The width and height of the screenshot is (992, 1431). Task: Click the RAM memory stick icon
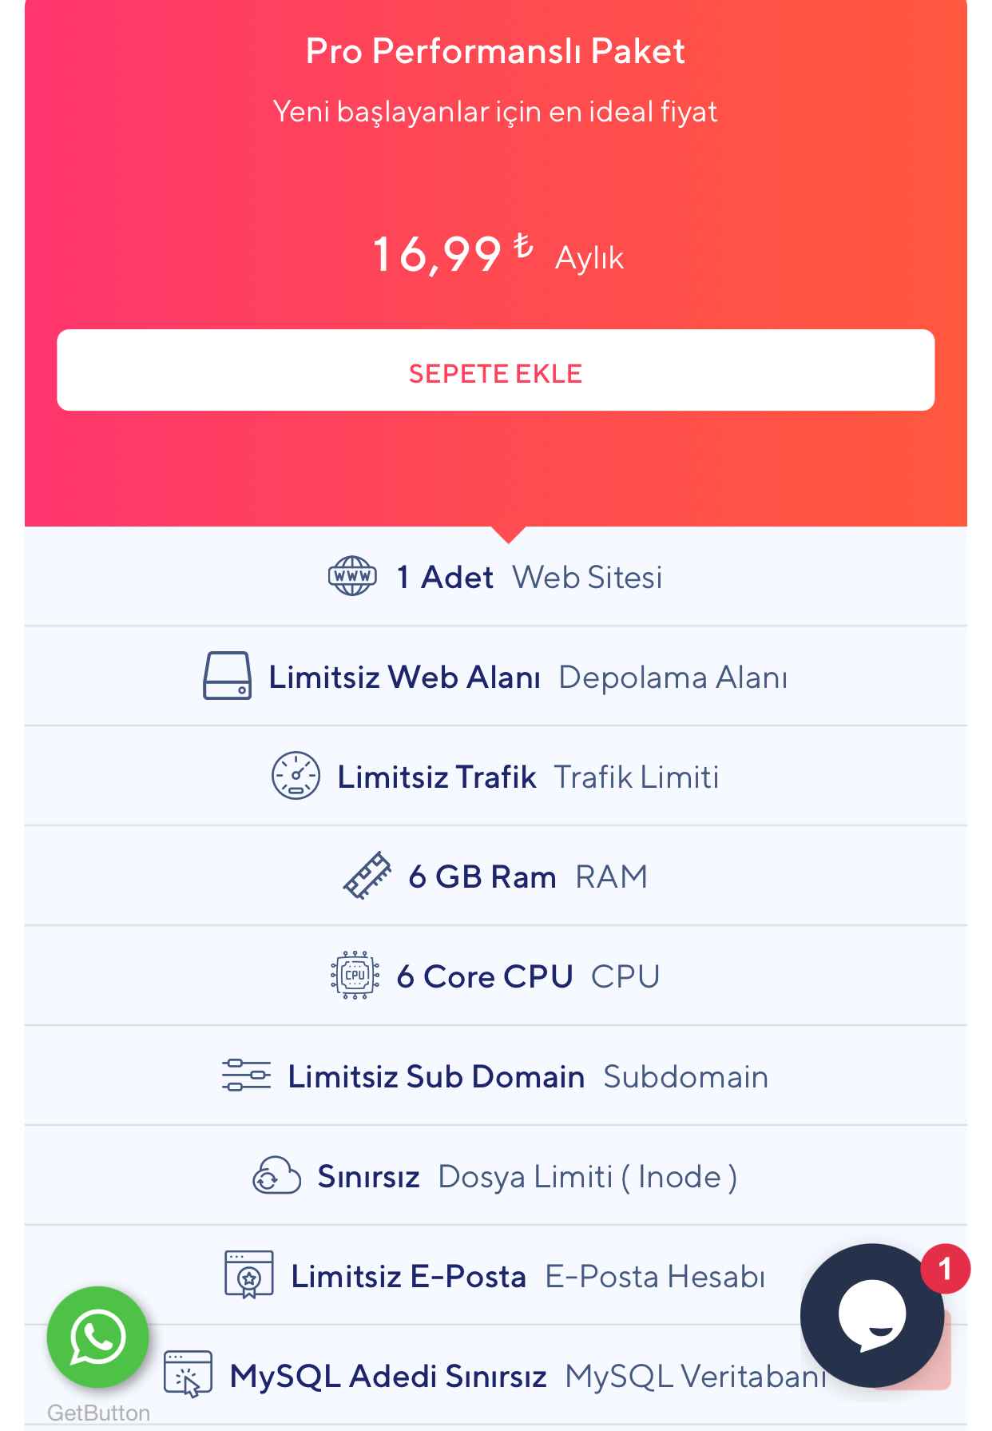pyautogui.click(x=367, y=876)
